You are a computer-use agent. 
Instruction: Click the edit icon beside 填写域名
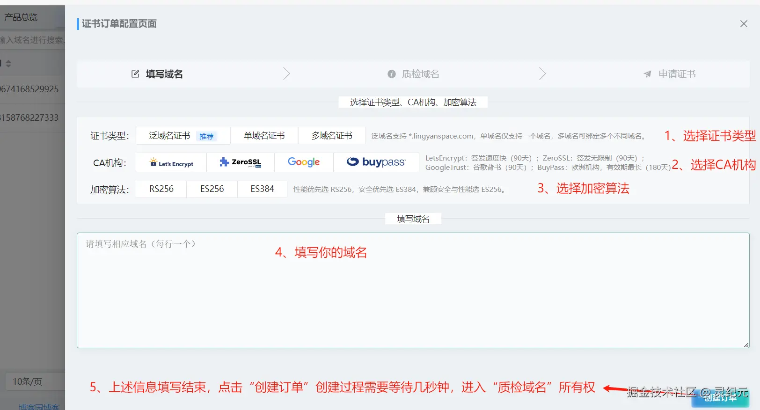(135, 74)
